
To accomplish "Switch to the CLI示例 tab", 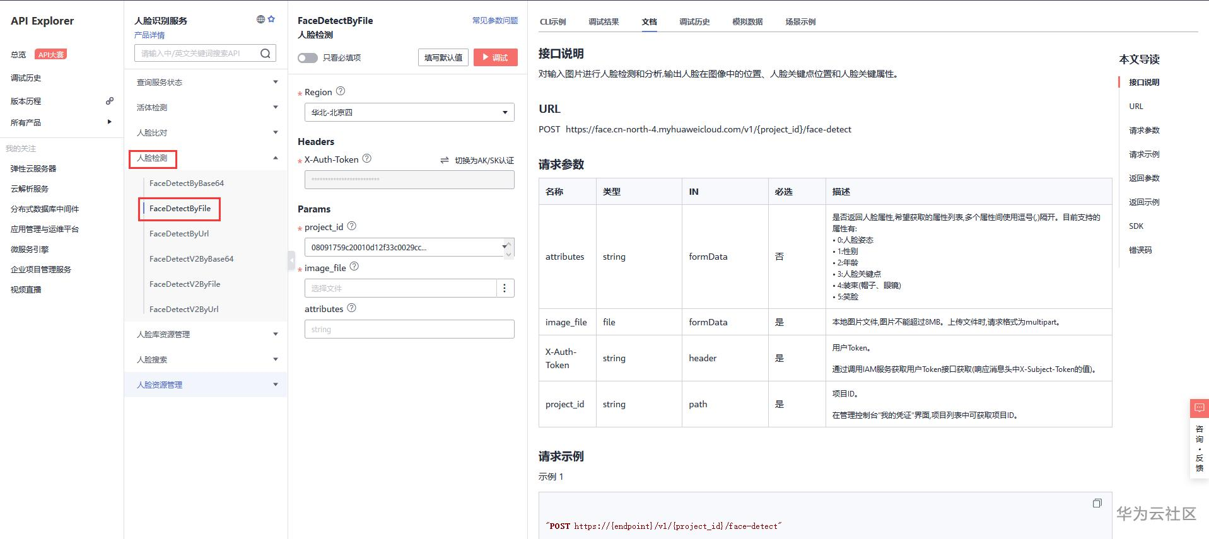I will 553,21.
